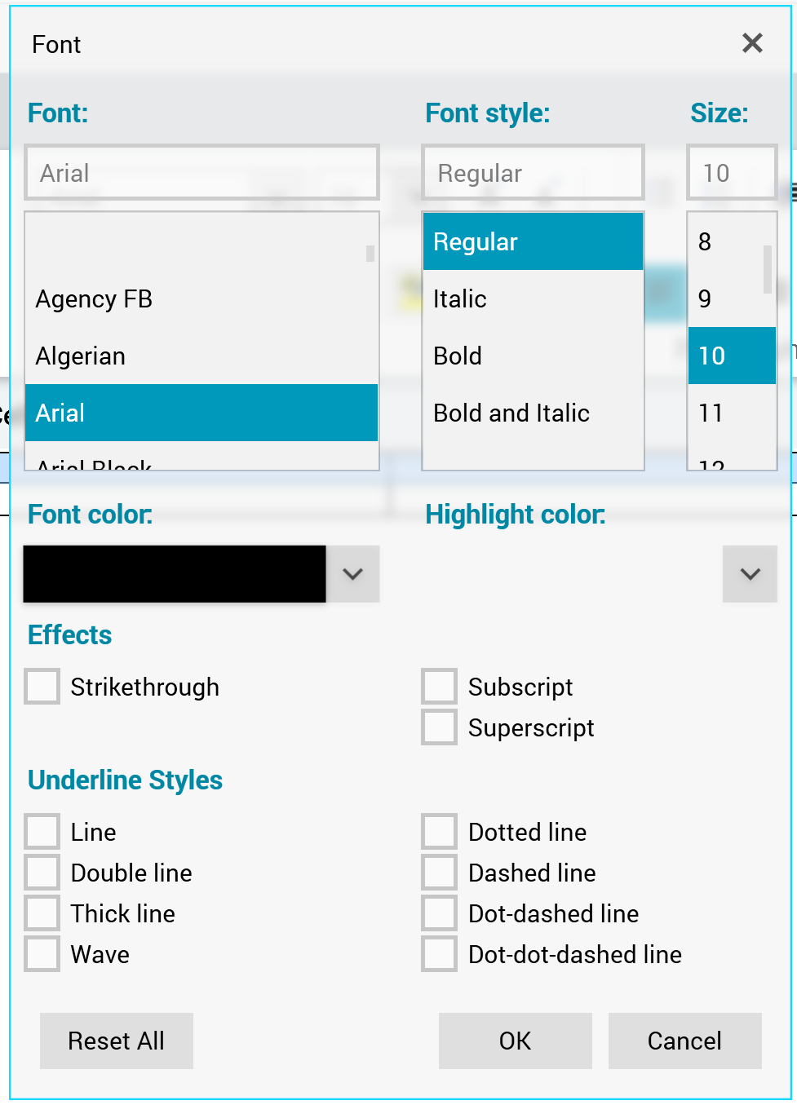This screenshot has width=797, height=1105.
Task: Pick Italic in font style list
Action: 460,299
